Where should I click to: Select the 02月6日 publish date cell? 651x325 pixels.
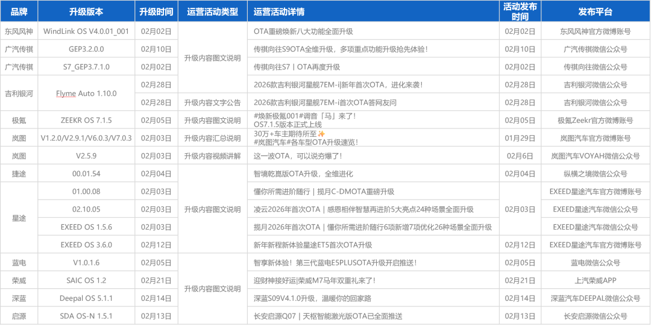pyautogui.click(x=520, y=156)
